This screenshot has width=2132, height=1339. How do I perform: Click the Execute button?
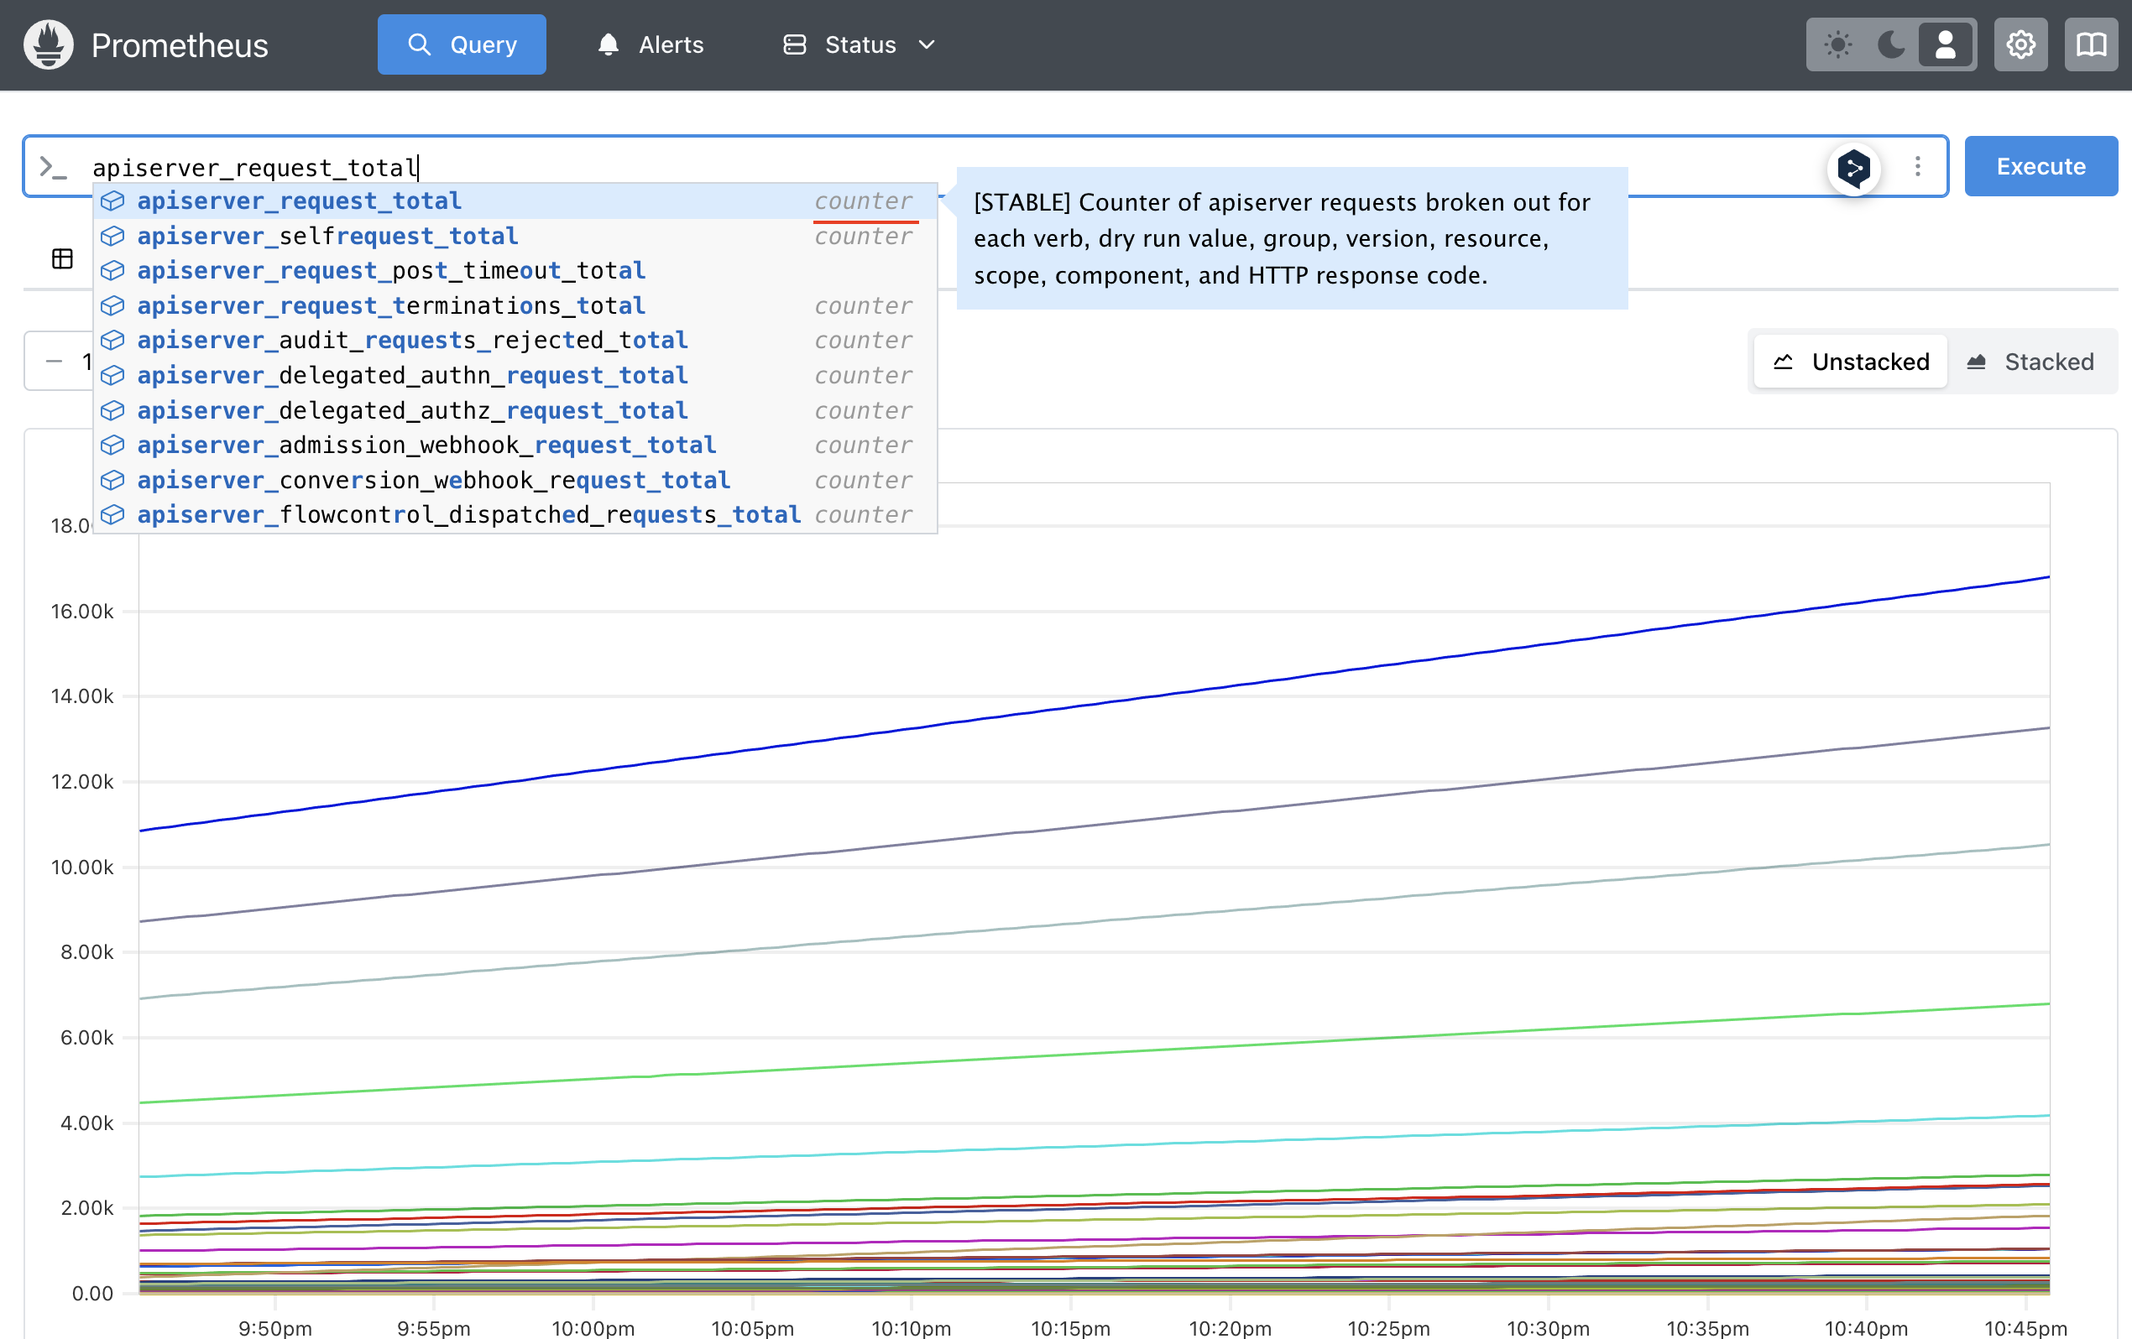coord(2041,166)
